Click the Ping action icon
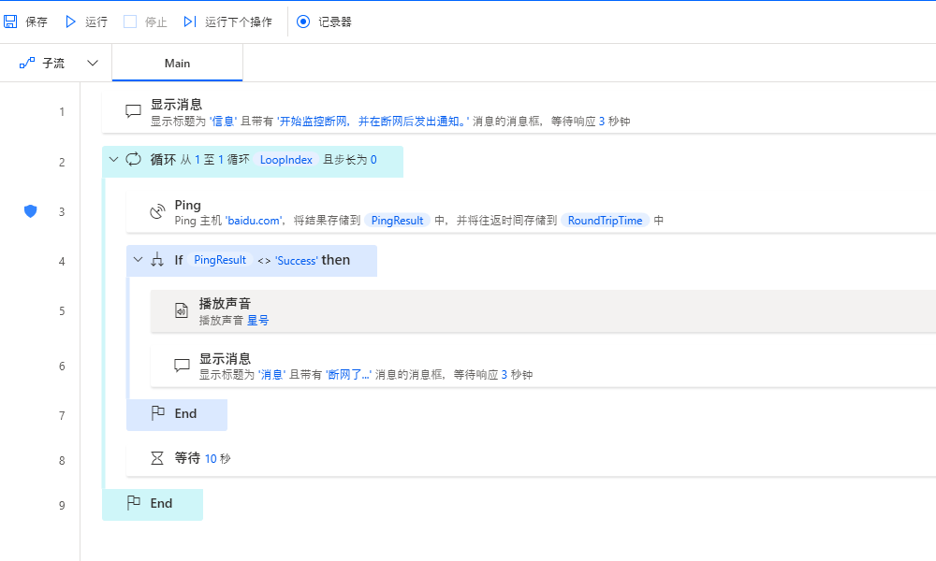Viewport: 936px width, 561px height. 158,213
